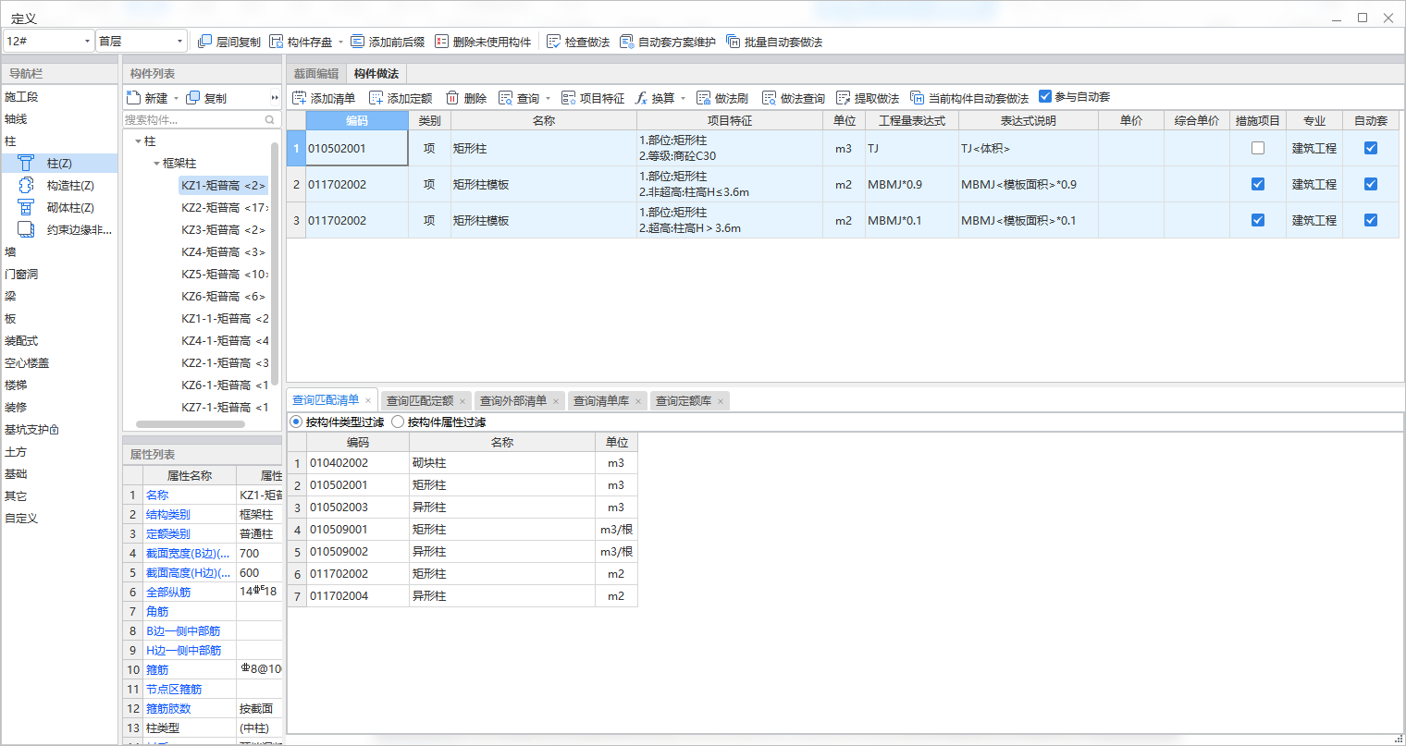
Task: Collapse the 框架柱 tree node
Action: coord(156,164)
